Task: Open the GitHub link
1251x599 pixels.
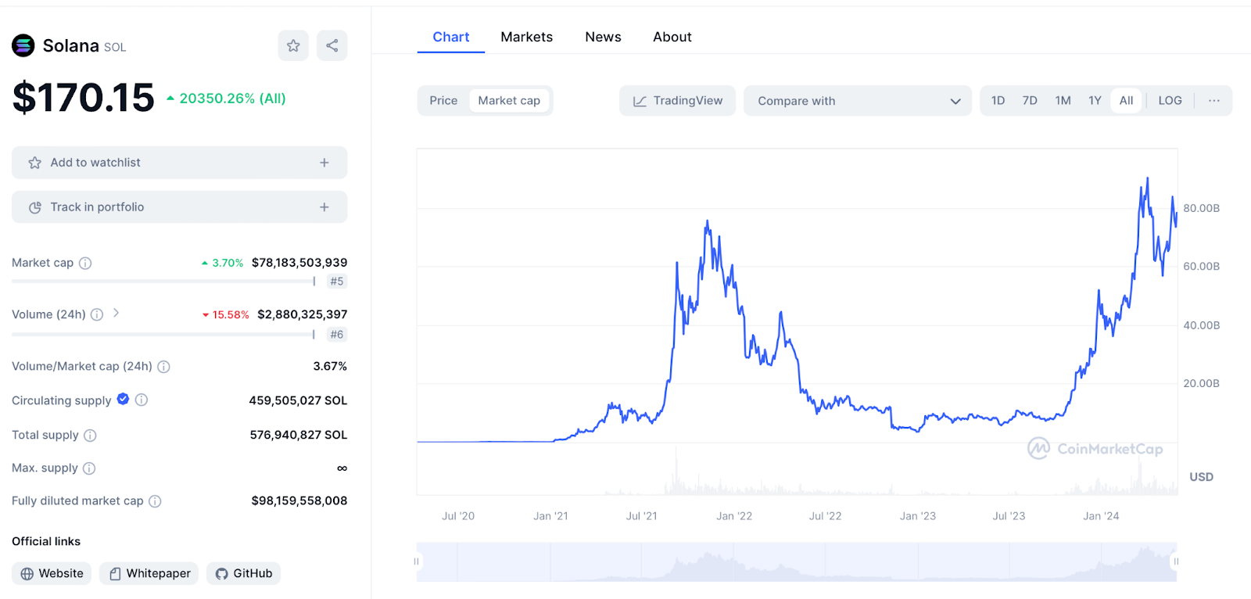Action: pyautogui.click(x=243, y=573)
